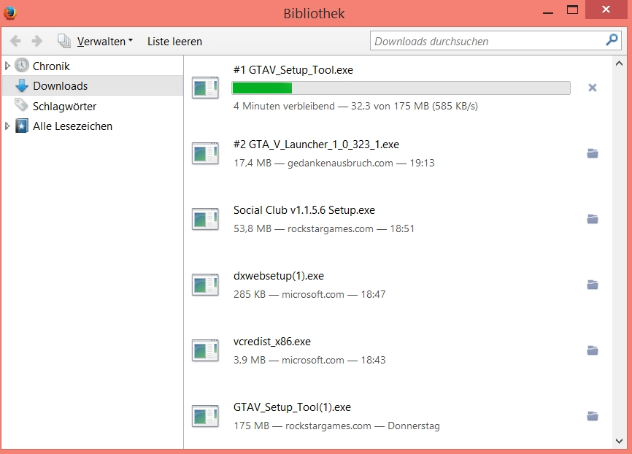Select the Social Club v1.1.5.6 Setup.exe name
632x454 pixels.
(x=304, y=210)
